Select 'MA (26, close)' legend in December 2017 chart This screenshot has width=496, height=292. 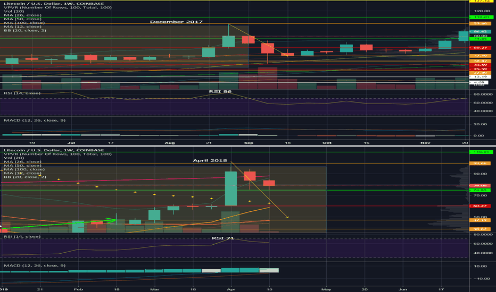click(x=22, y=15)
